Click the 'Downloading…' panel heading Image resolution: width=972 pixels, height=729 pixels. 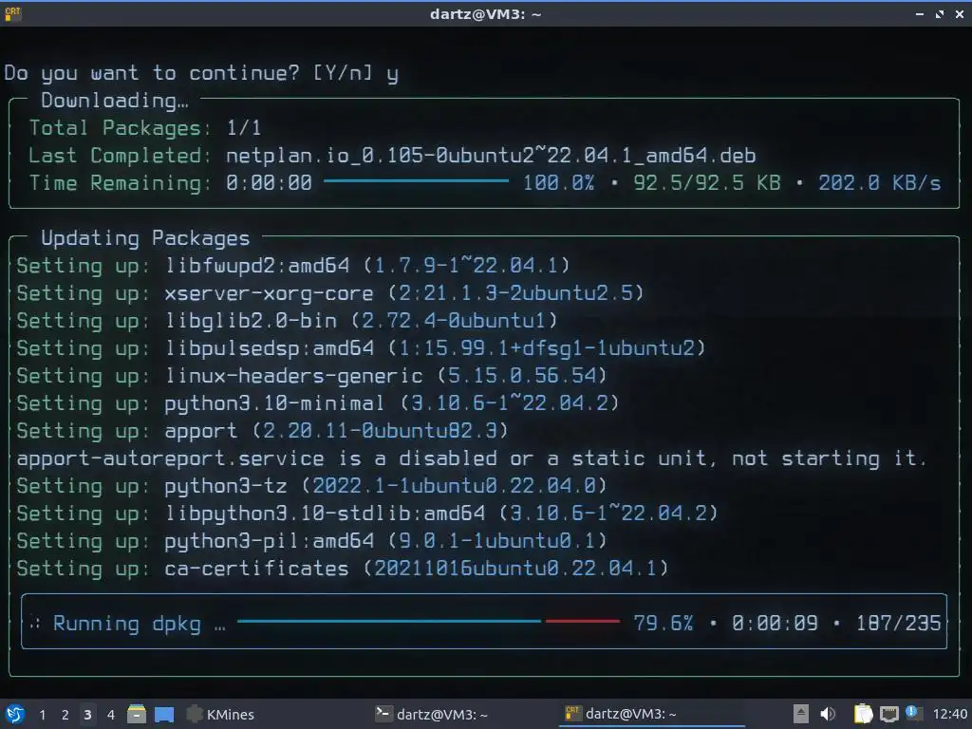point(115,101)
